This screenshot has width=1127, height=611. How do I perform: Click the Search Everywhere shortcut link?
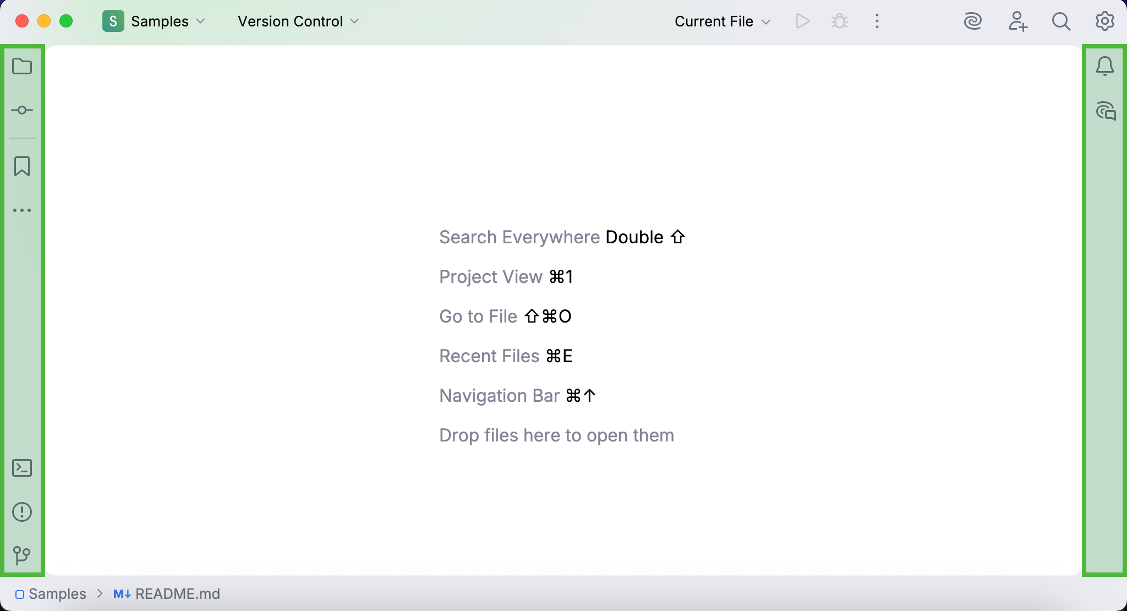(x=519, y=237)
